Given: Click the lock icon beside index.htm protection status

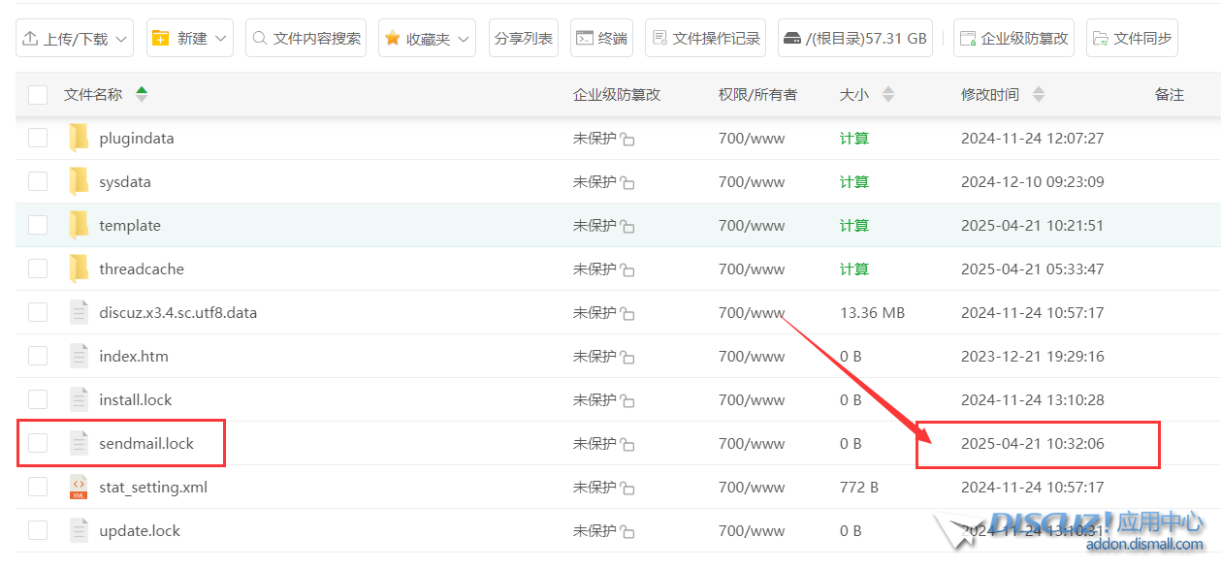Looking at the screenshot, I should click(627, 358).
